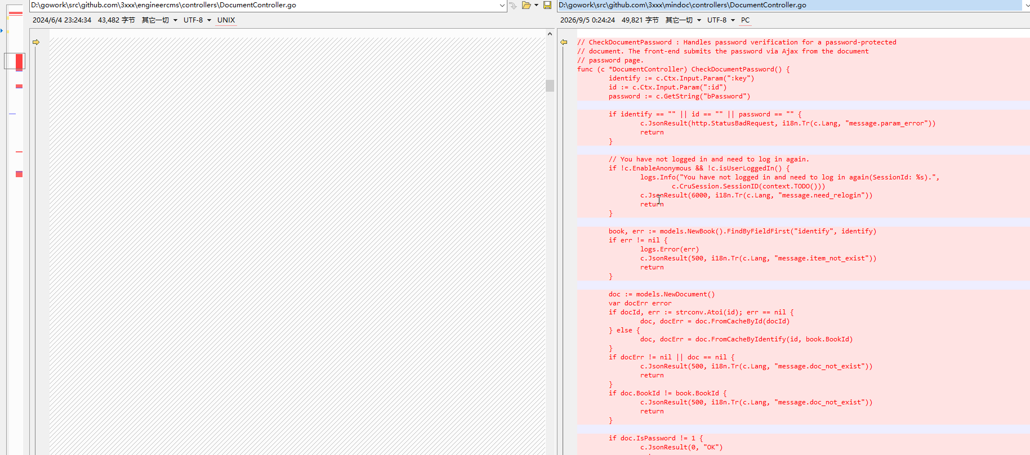The height and width of the screenshot is (455, 1030).
Task: Click the CheckDocumentPassword func declaration line
Action: click(x=683, y=69)
